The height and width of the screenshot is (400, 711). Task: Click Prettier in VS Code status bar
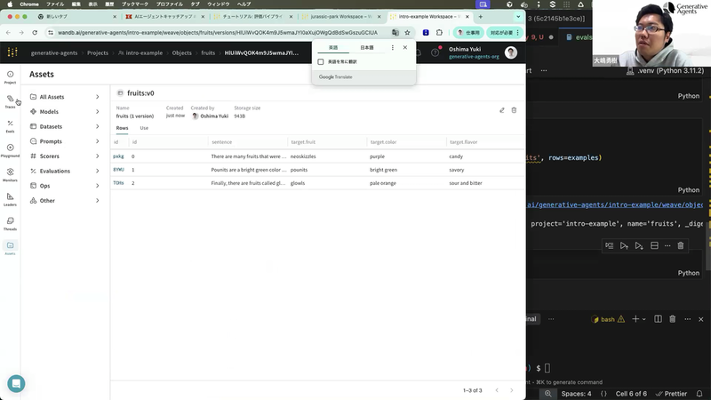tap(672, 394)
